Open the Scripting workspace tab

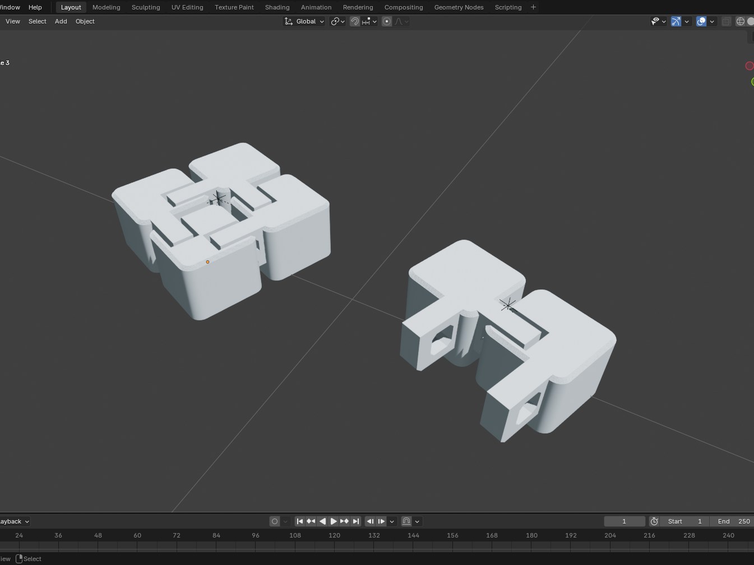pos(508,7)
